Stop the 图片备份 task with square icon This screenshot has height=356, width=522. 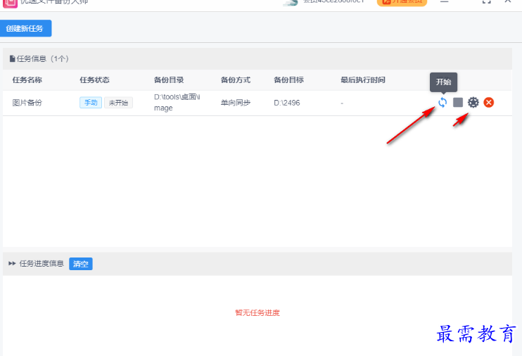point(458,103)
